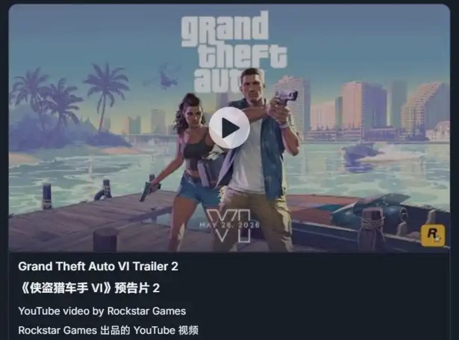Click 'YouTube video by Rockstar Games' text
This screenshot has height=340, width=459.
click(x=102, y=311)
